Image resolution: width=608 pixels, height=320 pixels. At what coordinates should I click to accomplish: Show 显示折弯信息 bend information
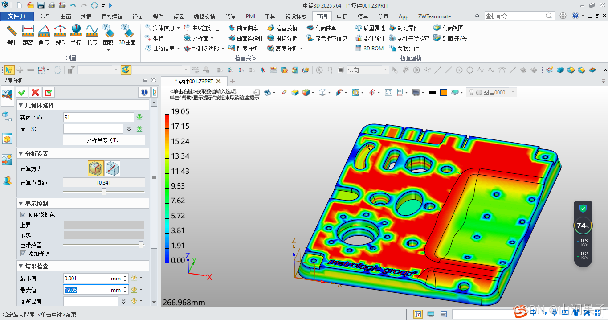[x=327, y=38]
